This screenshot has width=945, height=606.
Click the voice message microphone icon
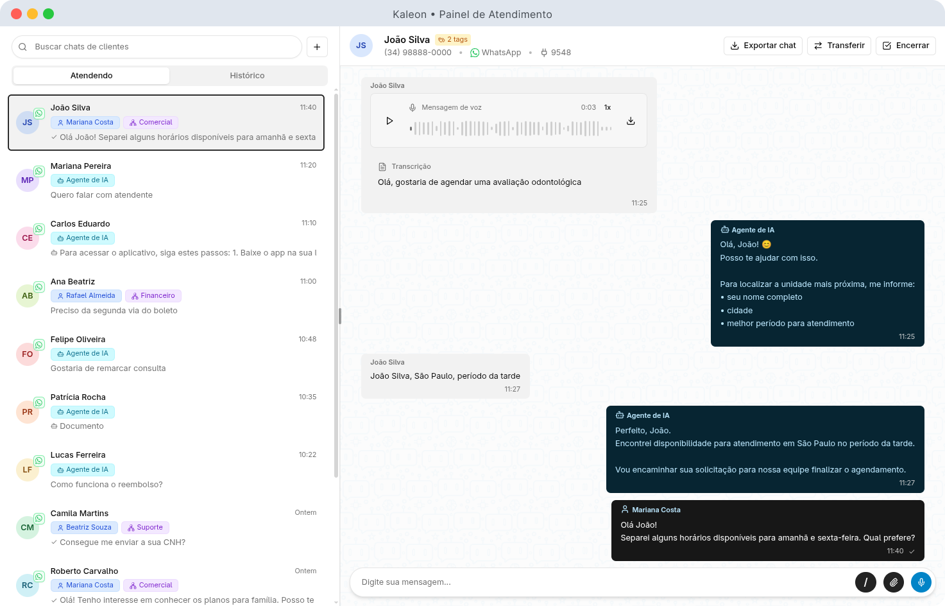click(413, 107)
